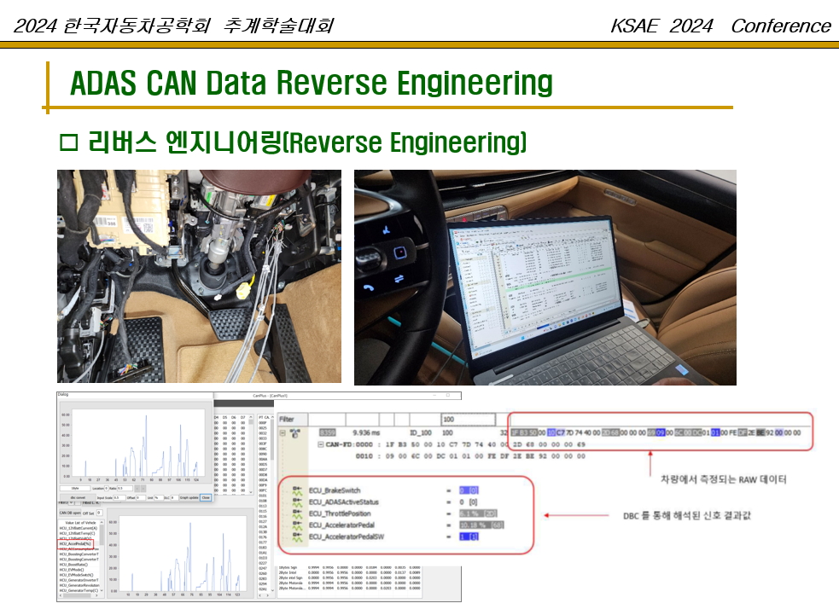Click the Input Scale field
This screenshot has width=839, height=609.
[119, 497]
